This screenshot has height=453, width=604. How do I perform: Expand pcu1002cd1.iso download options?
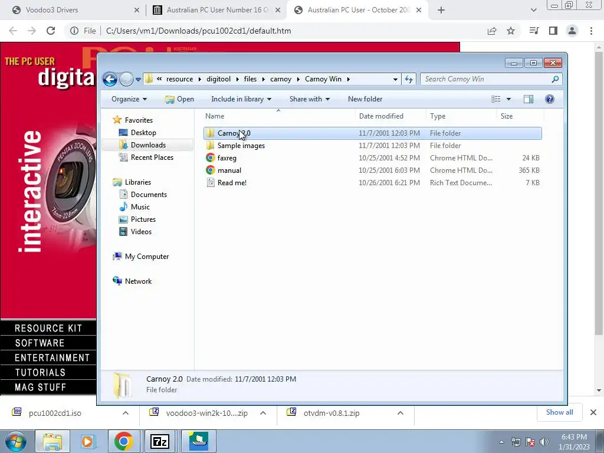126,413
